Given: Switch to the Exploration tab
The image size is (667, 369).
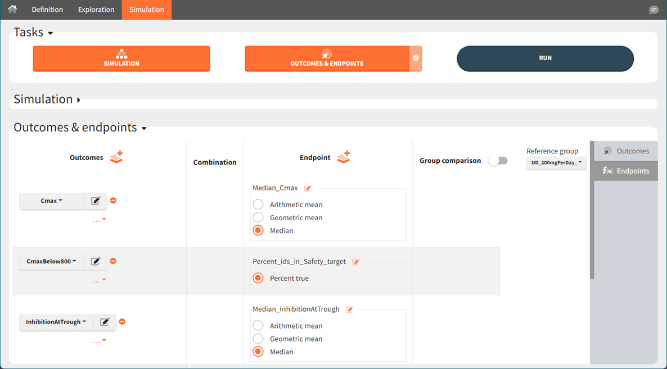Looking at the screenshot, I should coord(96,10).
